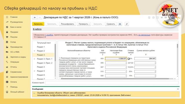The image size is (185, 104).
Task: Click the paperclip attachments icon
Action: click(x=127, y=24)
